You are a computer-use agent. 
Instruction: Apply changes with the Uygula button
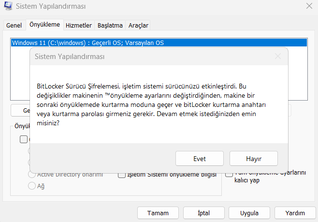click(x=249, y=213)
